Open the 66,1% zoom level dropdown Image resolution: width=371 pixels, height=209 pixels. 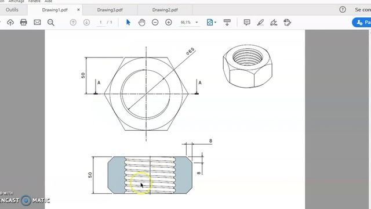189,23
